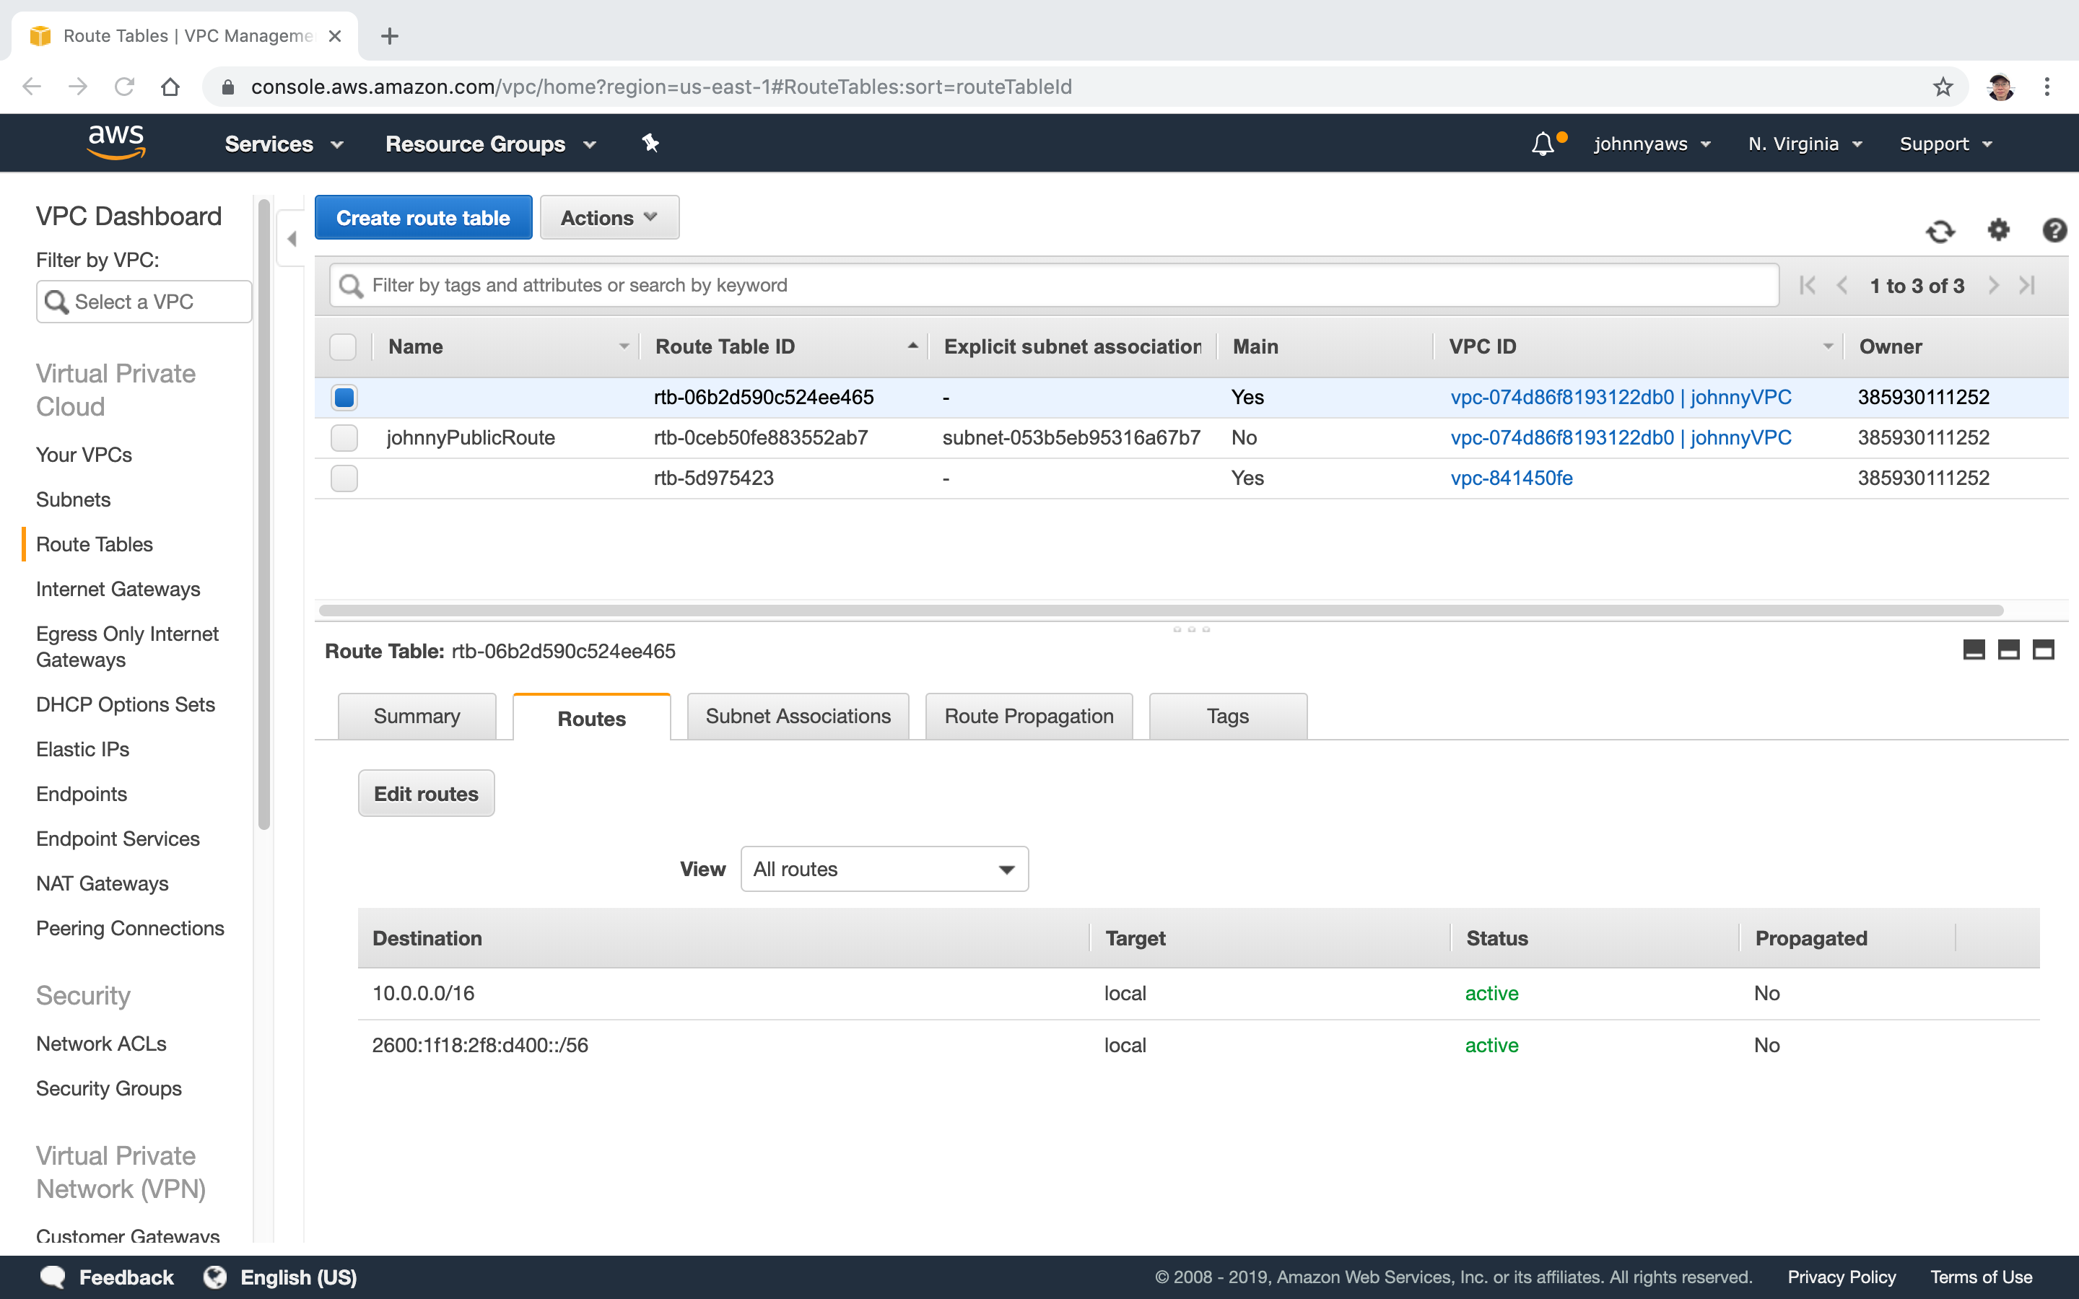Bookmark this page with star icon
This screenshot has height=1299, width=2079.
click(x=1943, y=87)
